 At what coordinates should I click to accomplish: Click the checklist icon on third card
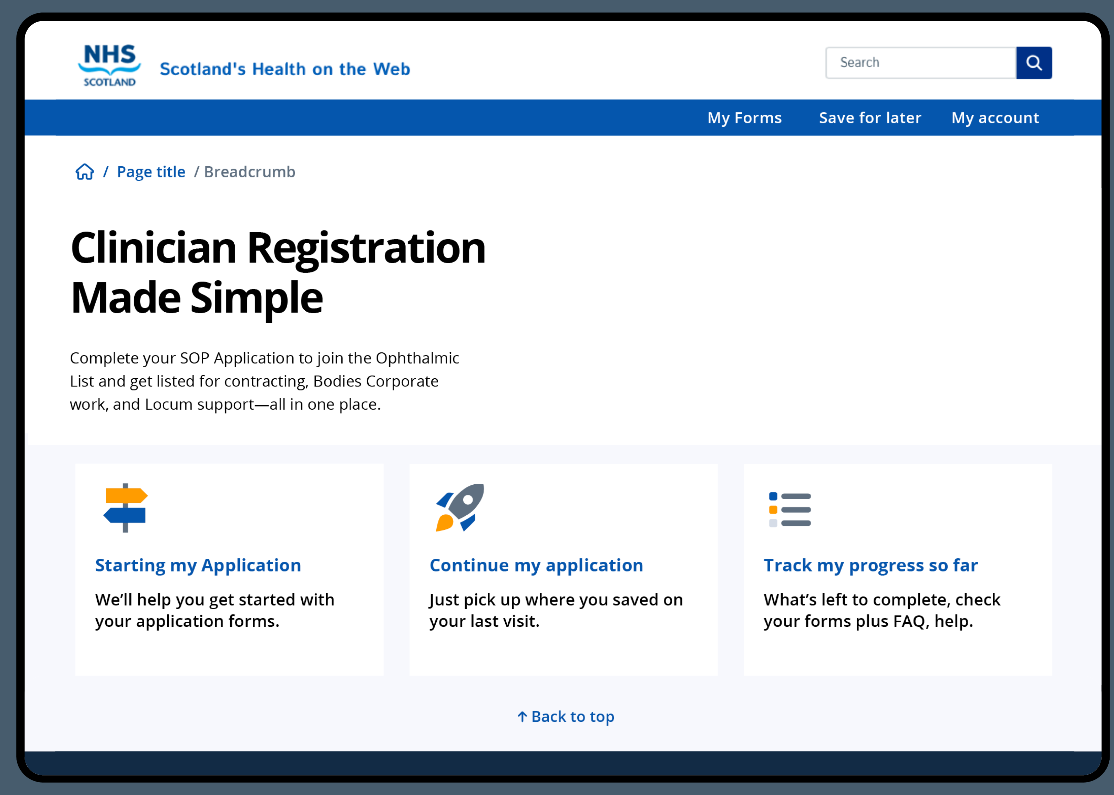(x=790, y=510)
